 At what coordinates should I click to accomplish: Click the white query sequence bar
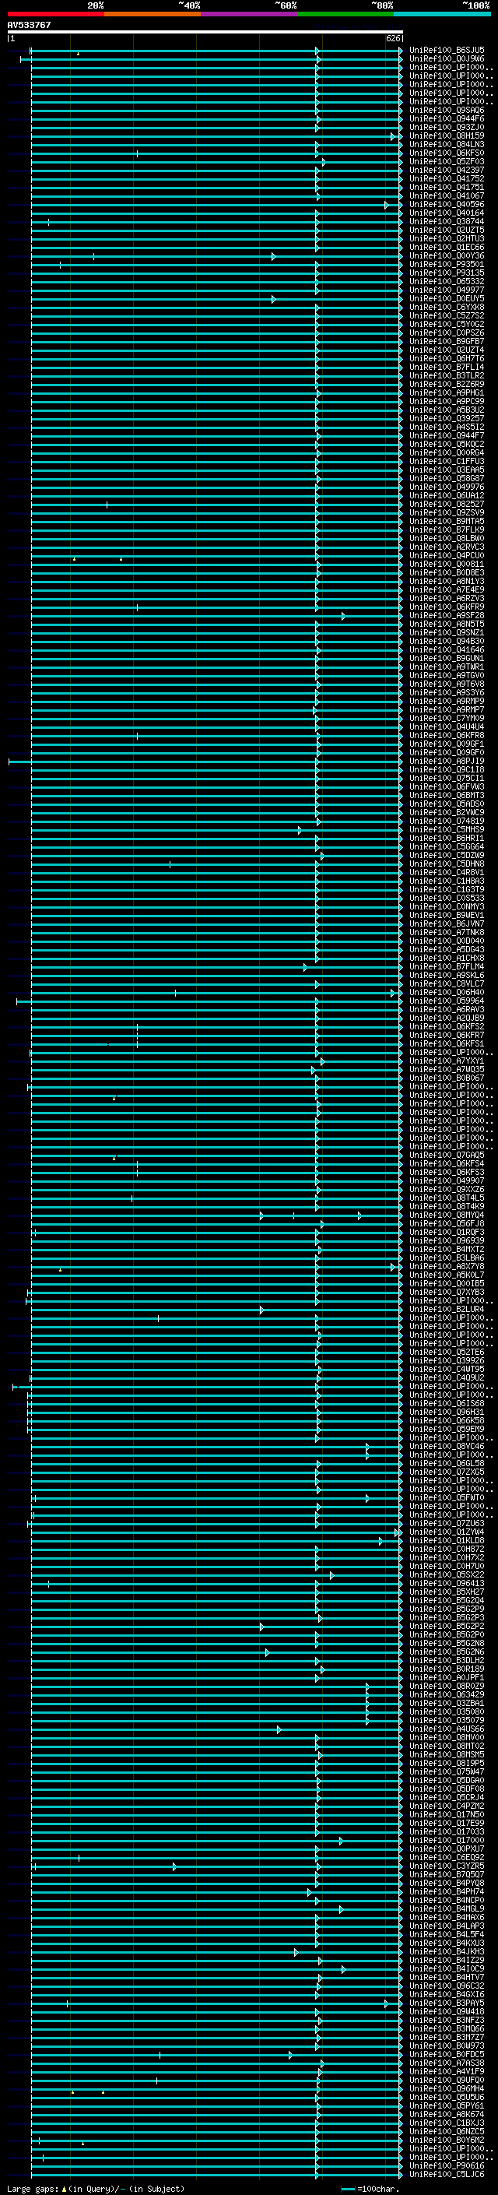205,33
